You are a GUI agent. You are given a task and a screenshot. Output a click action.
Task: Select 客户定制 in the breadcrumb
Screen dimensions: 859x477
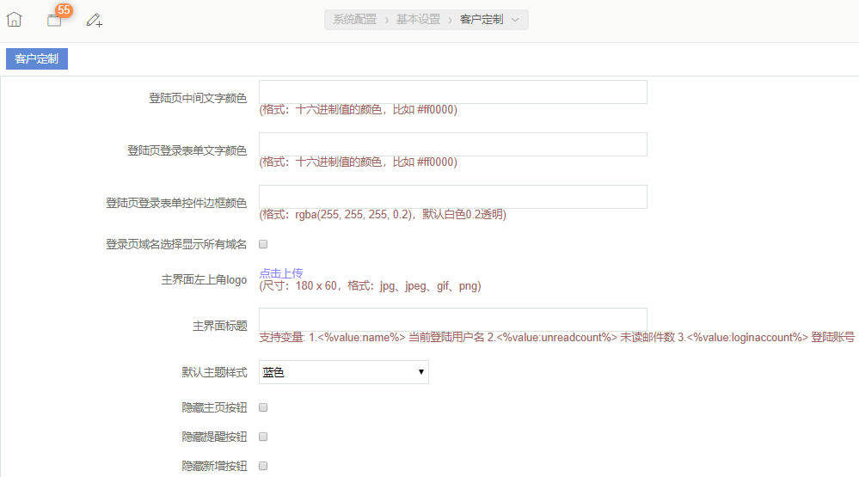482,20
